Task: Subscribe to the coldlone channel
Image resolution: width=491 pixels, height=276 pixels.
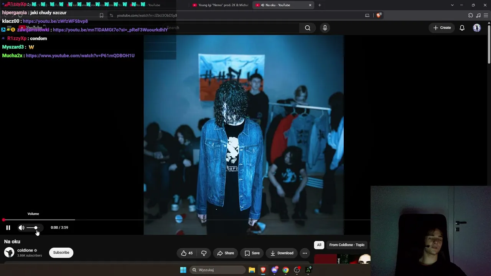Action: [x=61, y=253]
